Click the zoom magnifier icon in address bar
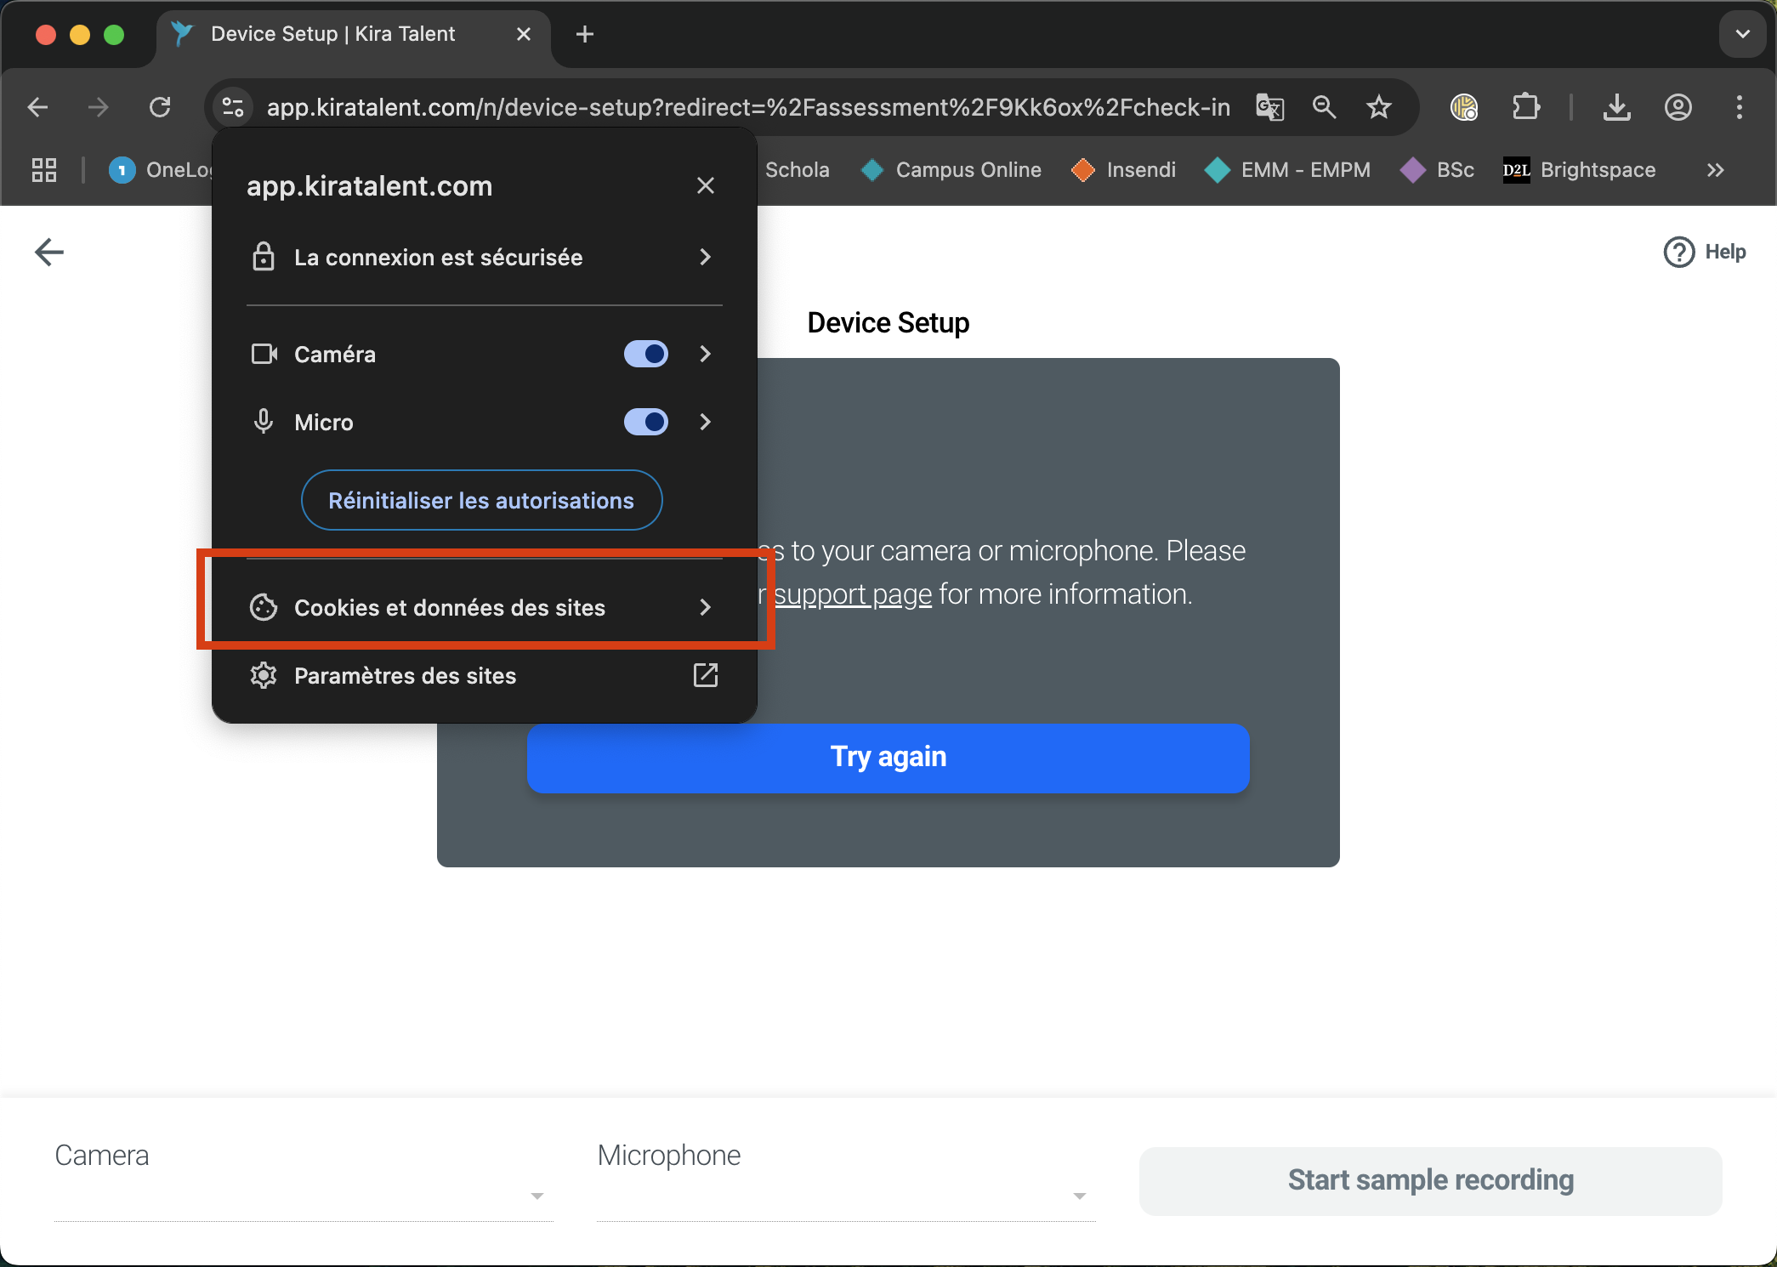 click(1324, 107)
